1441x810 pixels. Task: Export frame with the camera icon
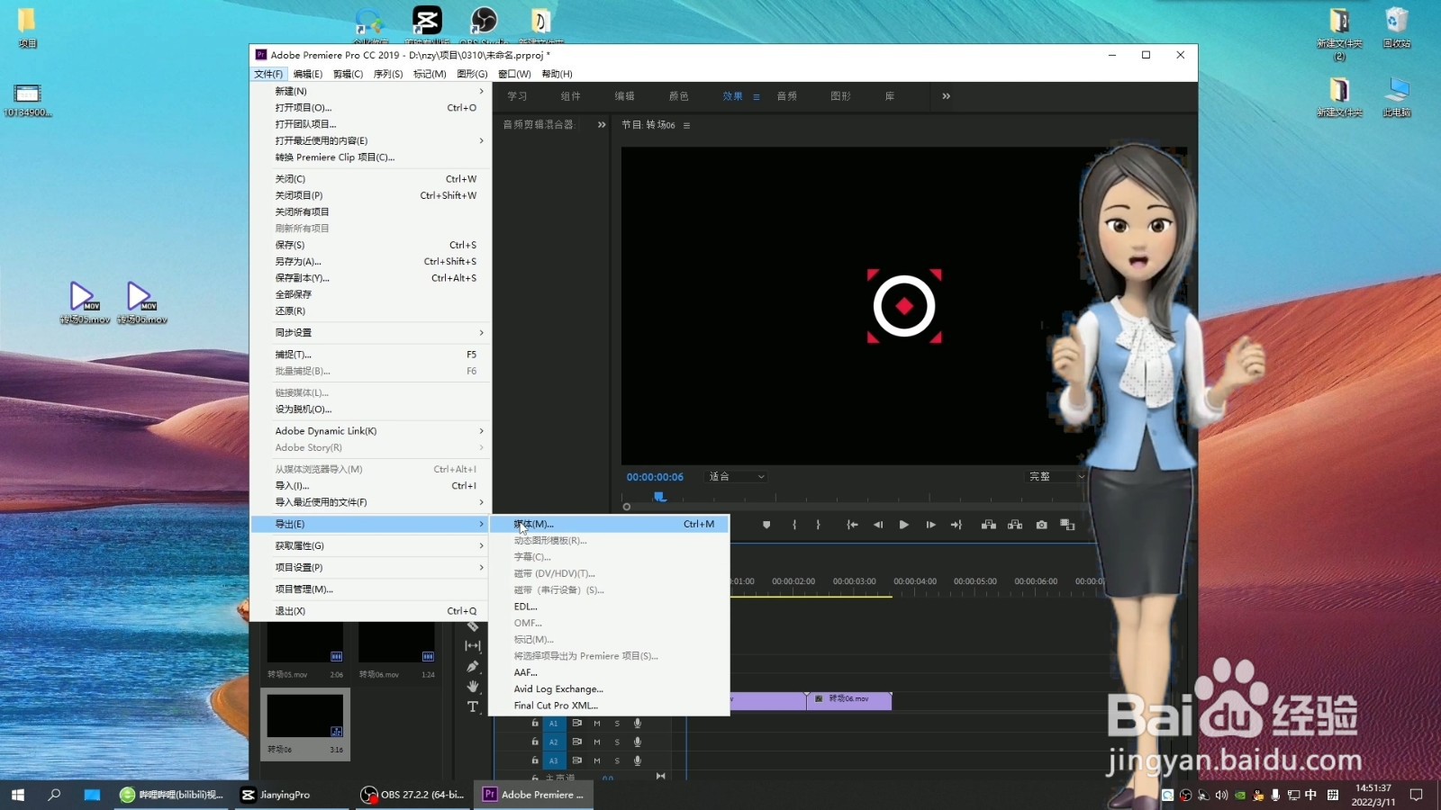tap(1041, 525)
